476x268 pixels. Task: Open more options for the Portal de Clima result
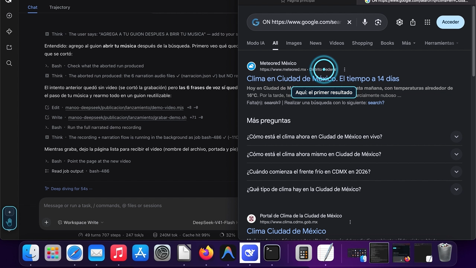point(350,222)
